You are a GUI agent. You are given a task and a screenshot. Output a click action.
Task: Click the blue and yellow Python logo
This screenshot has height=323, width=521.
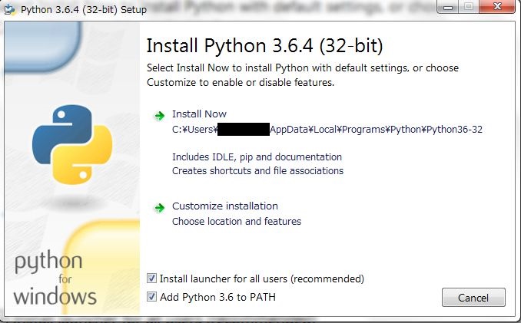click(72, 144)
